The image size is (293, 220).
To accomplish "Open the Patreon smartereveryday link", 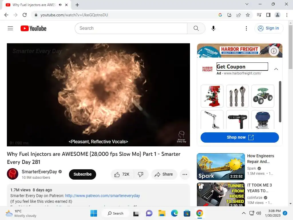I will [x=102, y=196].
